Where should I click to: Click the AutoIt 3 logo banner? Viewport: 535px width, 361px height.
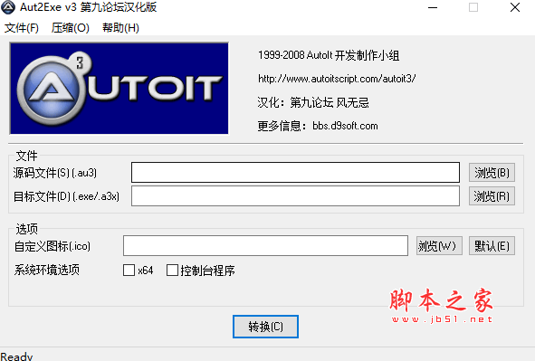tap(119, 89)
